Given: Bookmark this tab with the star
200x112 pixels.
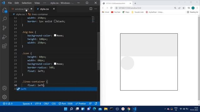Looking at the screenshot, I should pyautogui.click(x=183, y=8).
